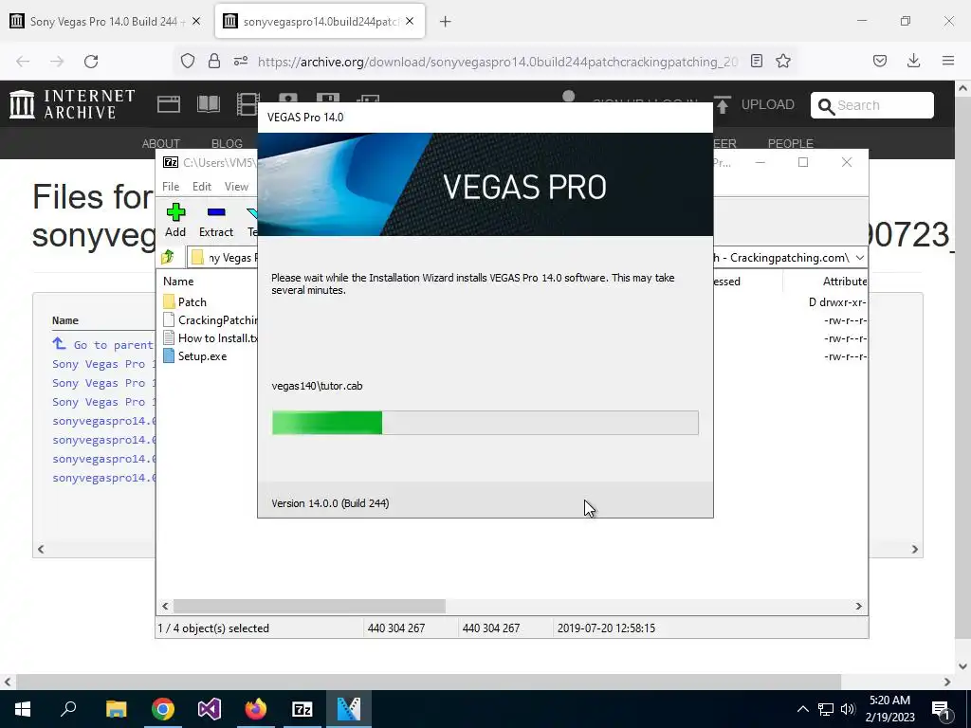Click page vertical scrollbar down arrow

[x=962, y=666]
